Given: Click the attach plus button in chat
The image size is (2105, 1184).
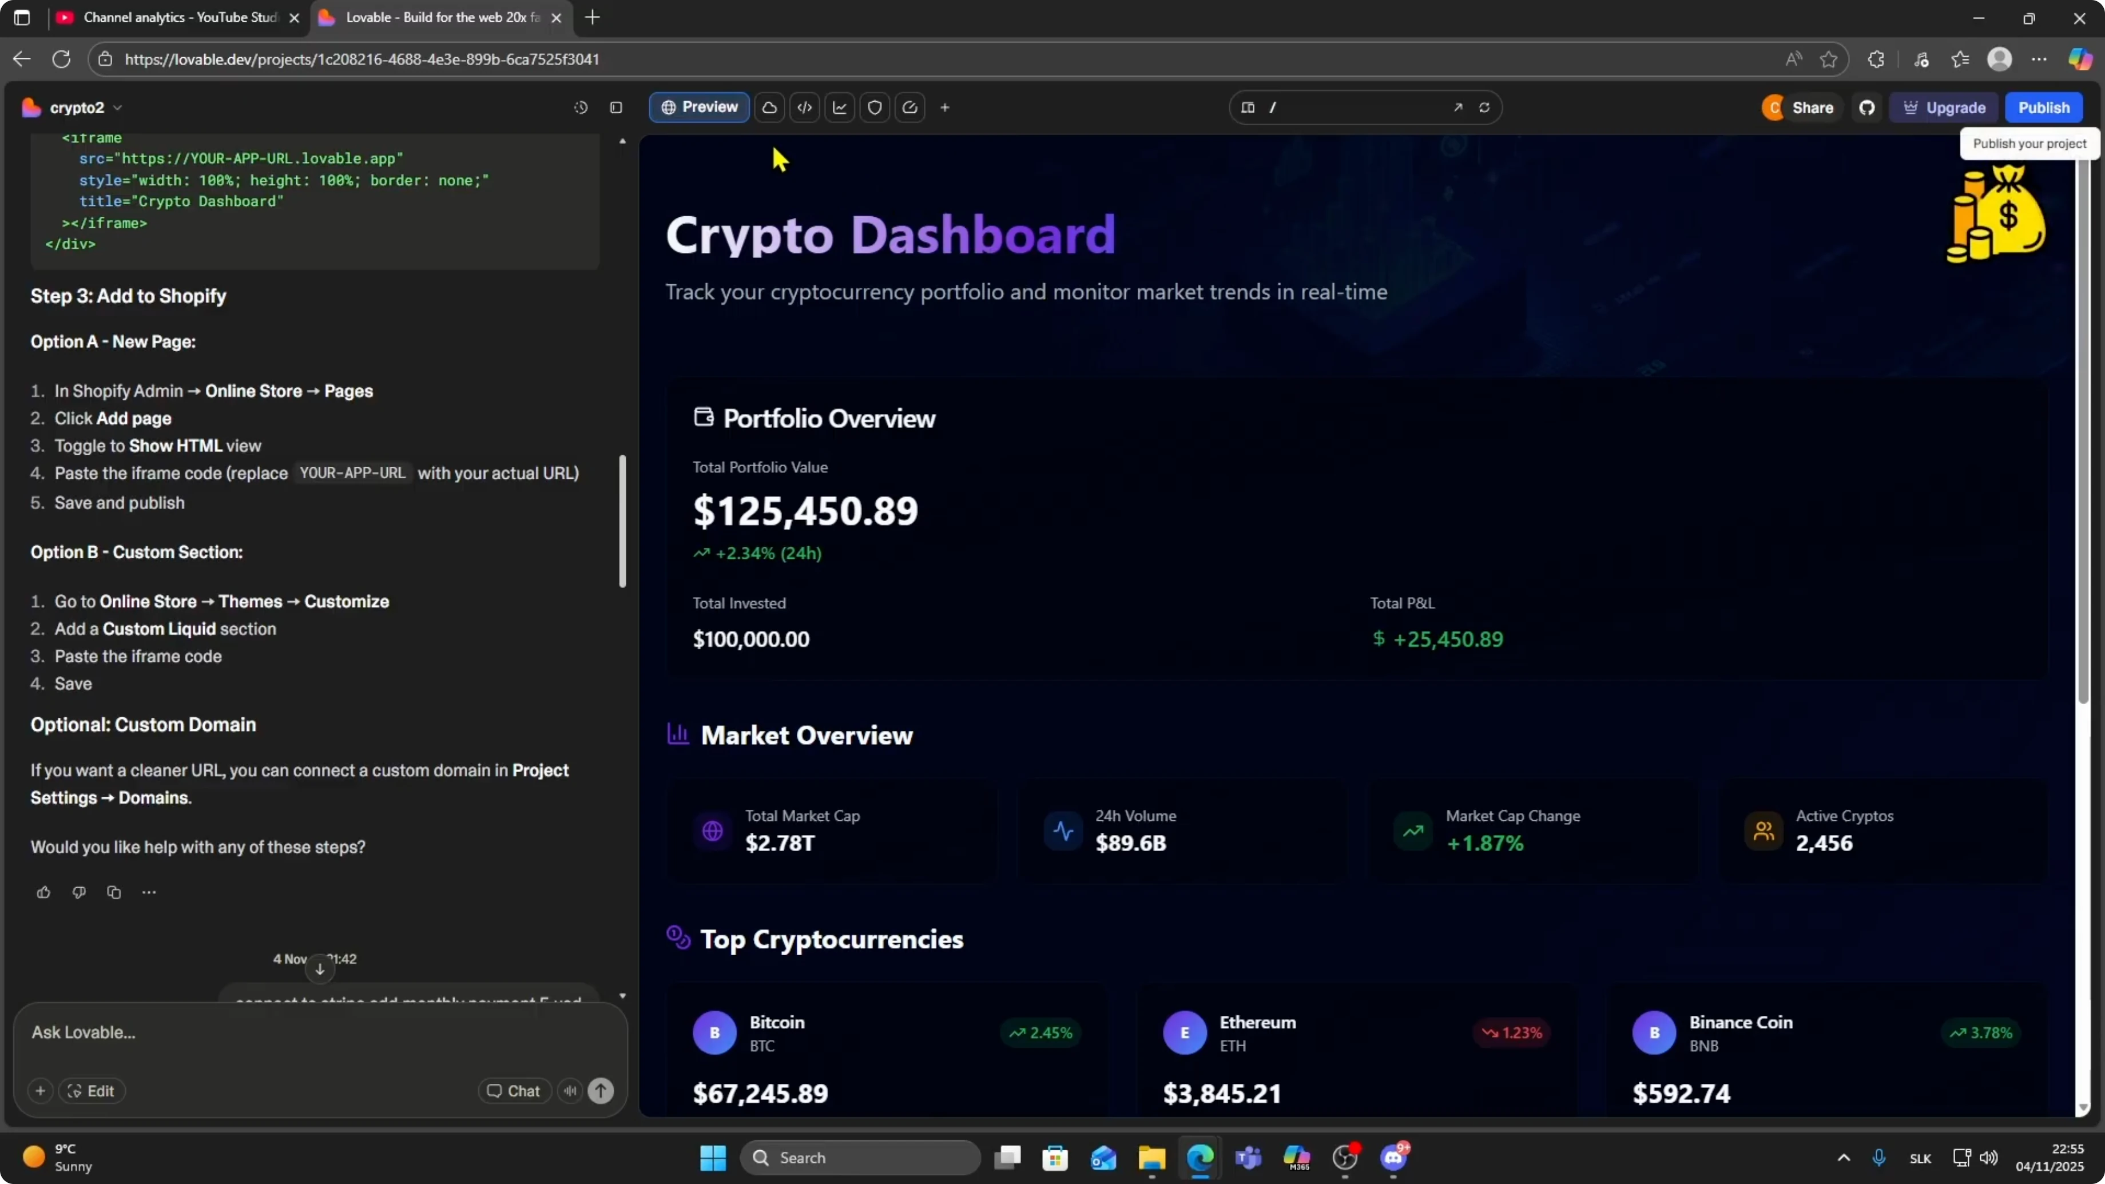Looking at the screenshot, I should 40,1091.
